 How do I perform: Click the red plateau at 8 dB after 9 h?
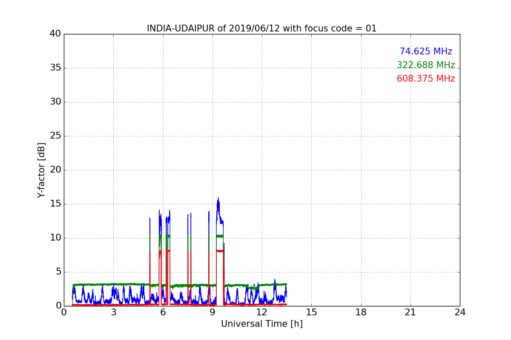[220, 251]
